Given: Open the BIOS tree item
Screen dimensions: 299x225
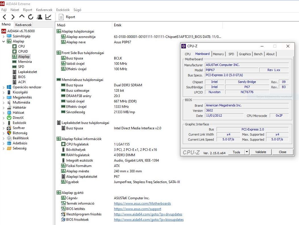Looking at the screenshot, I should [22, 77].
